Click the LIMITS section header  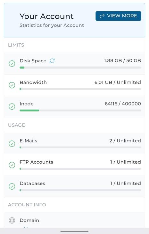click(x=16, y=45)
